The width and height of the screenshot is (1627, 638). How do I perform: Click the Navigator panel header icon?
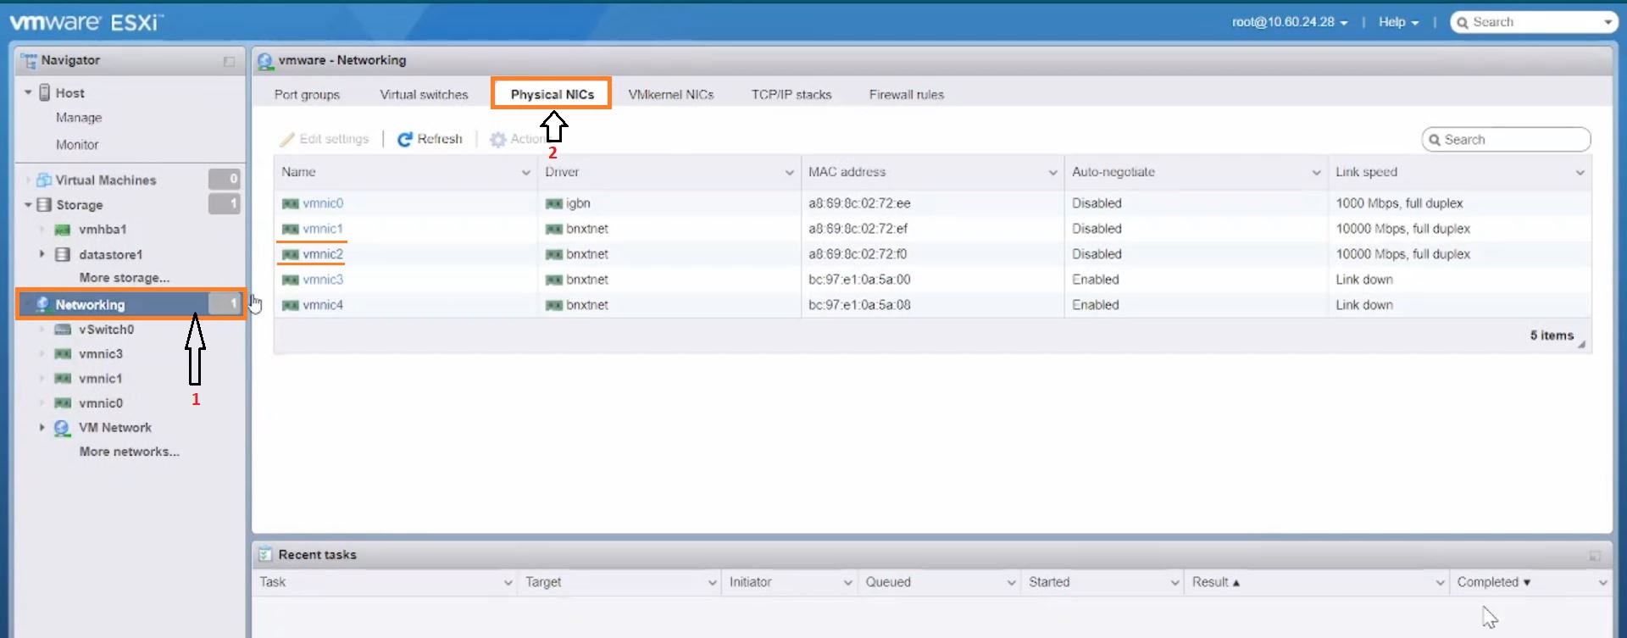(x=29, y=60)
